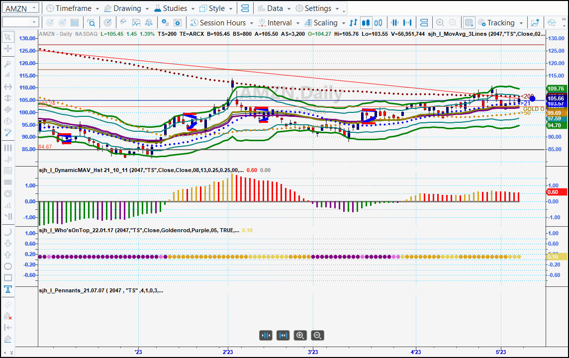Image resolution: width=569 pixels, height=358 pixels.
Task: Select the rectangle drawing tool
Action: point(7,278)
